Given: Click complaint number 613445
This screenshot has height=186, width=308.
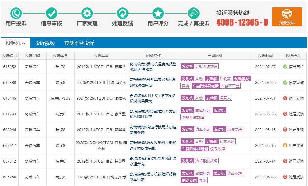Looking at the screenshot, I should point(10,98).
